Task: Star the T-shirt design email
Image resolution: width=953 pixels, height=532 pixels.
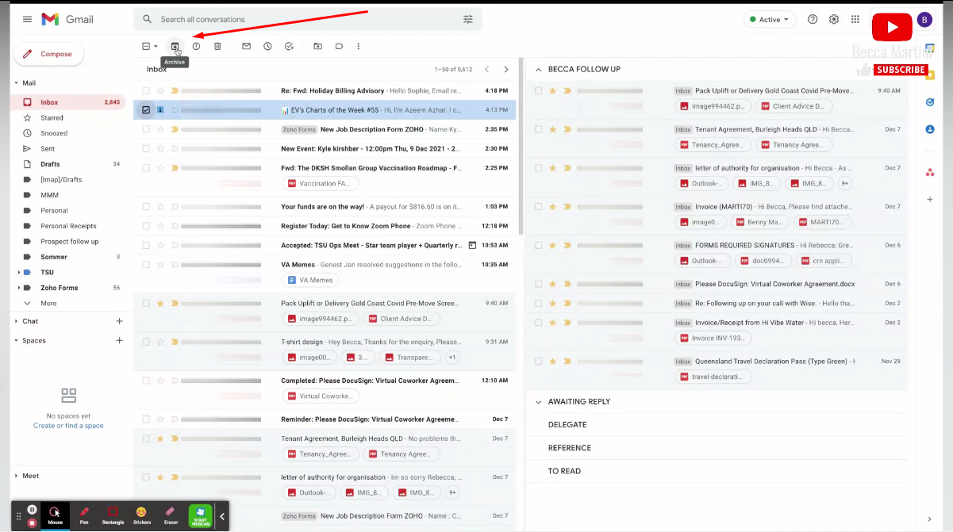Action: [x=160, y=342]
